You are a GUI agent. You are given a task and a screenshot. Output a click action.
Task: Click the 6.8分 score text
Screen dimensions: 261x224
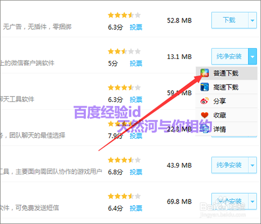pyautogui.click(x=115, y=172)
